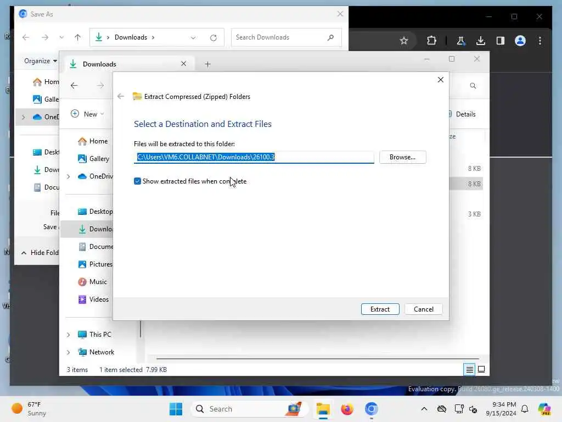Select Videos in File Explorer sidebar
This screenshot has width=562, height=422.
pos(93,299)
